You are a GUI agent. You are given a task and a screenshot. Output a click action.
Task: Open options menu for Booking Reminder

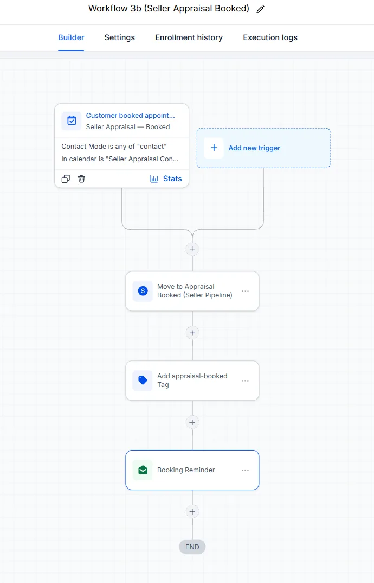tap(245, 470)
